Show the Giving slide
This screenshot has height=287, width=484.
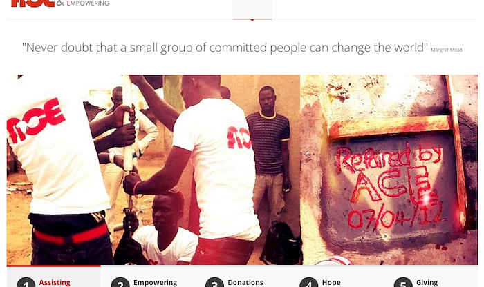point(427,282)
